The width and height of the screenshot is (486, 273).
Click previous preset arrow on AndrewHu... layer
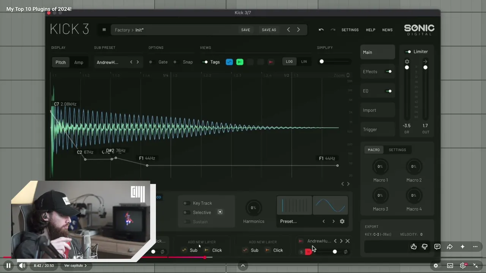[335, 241]
